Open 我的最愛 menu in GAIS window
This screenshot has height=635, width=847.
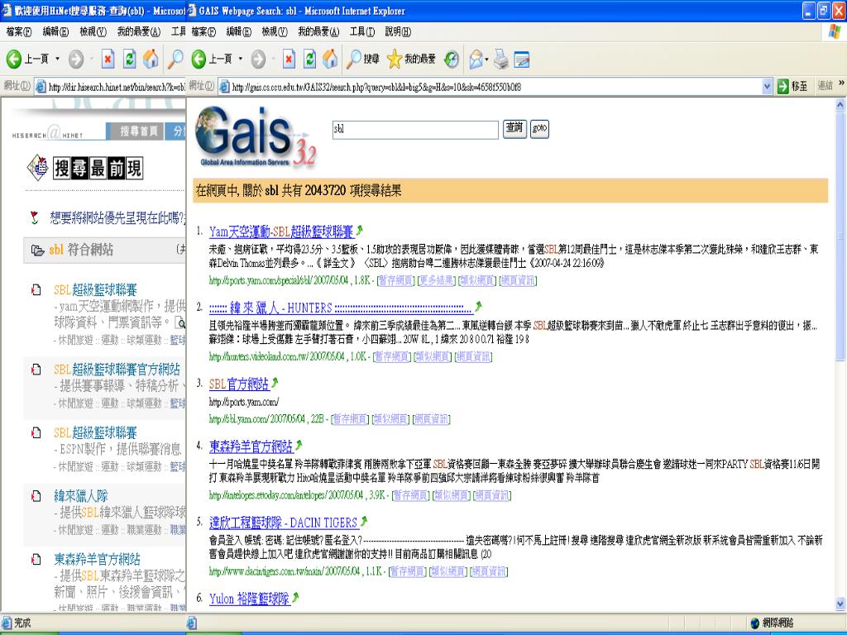[318, 32]
